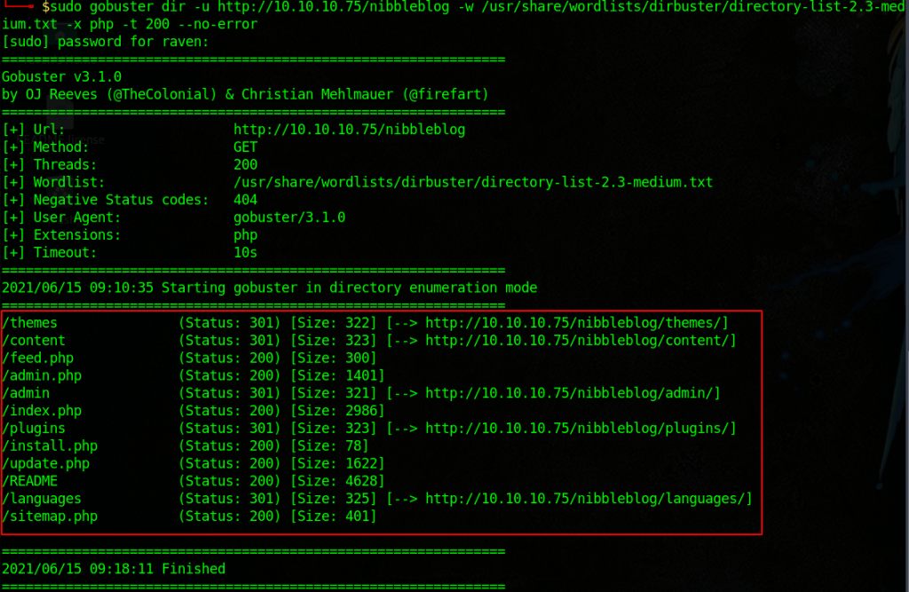Open the /themes redirect URL
909x592 pixels.
tap(577, 323)
